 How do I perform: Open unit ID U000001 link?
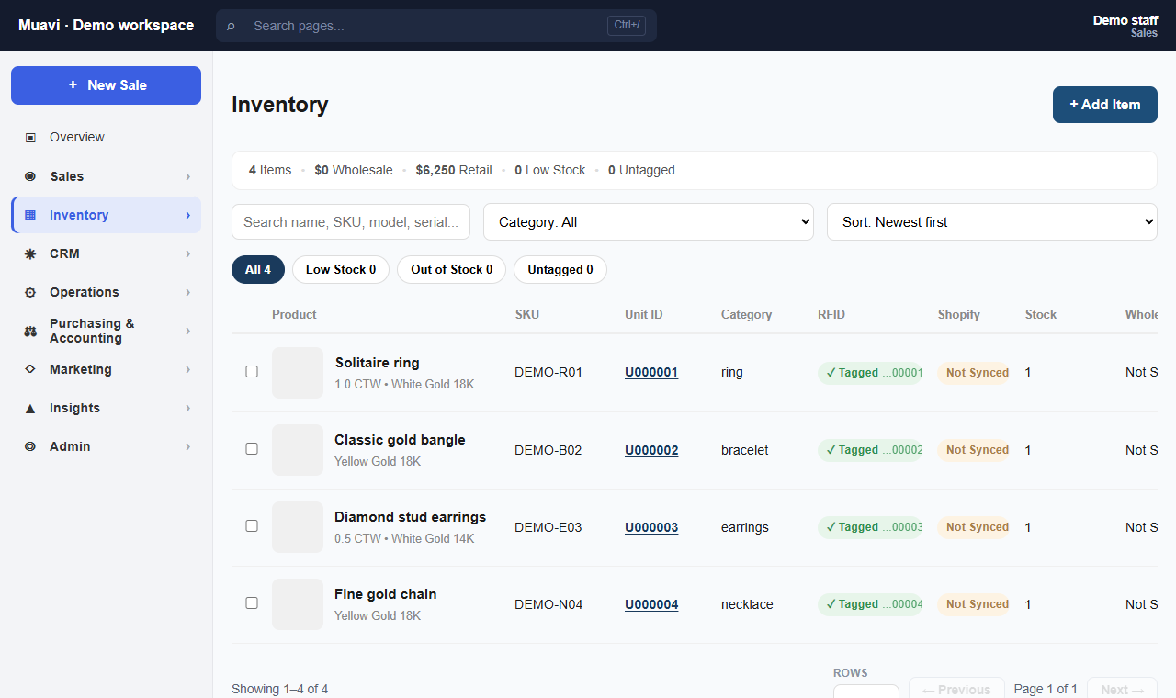pyautogui.click(x=651, y=373)
